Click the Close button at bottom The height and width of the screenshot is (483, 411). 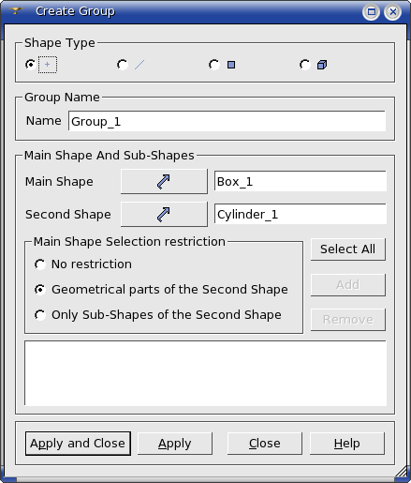coord(265,444)
